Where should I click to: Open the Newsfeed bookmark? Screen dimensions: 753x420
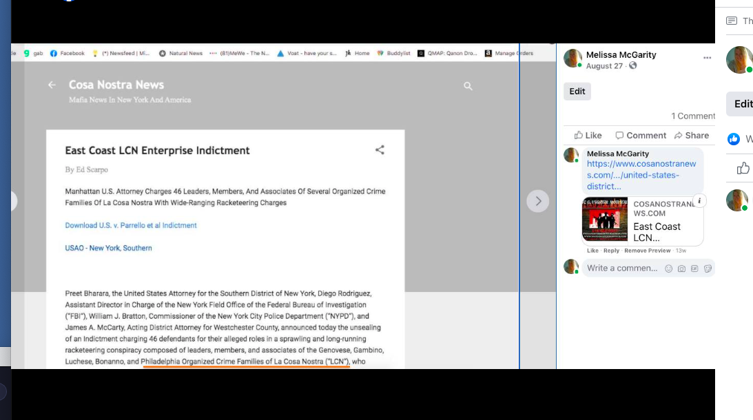coord(121,53)
